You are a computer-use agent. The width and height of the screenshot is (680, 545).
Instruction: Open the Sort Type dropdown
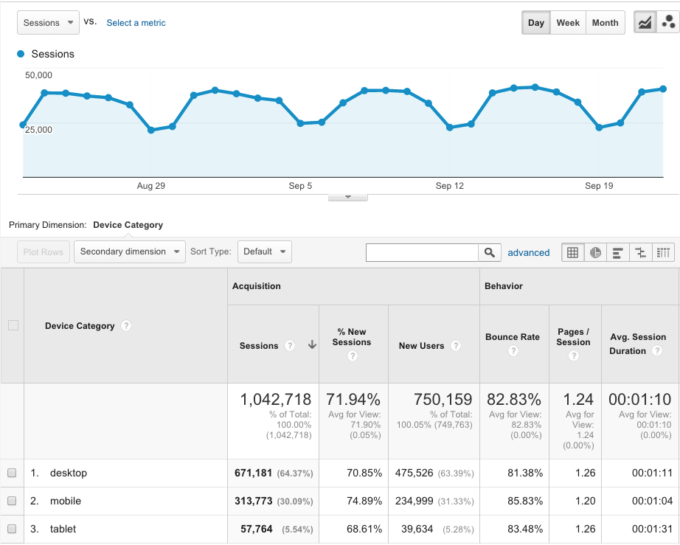tap(264, 251)
